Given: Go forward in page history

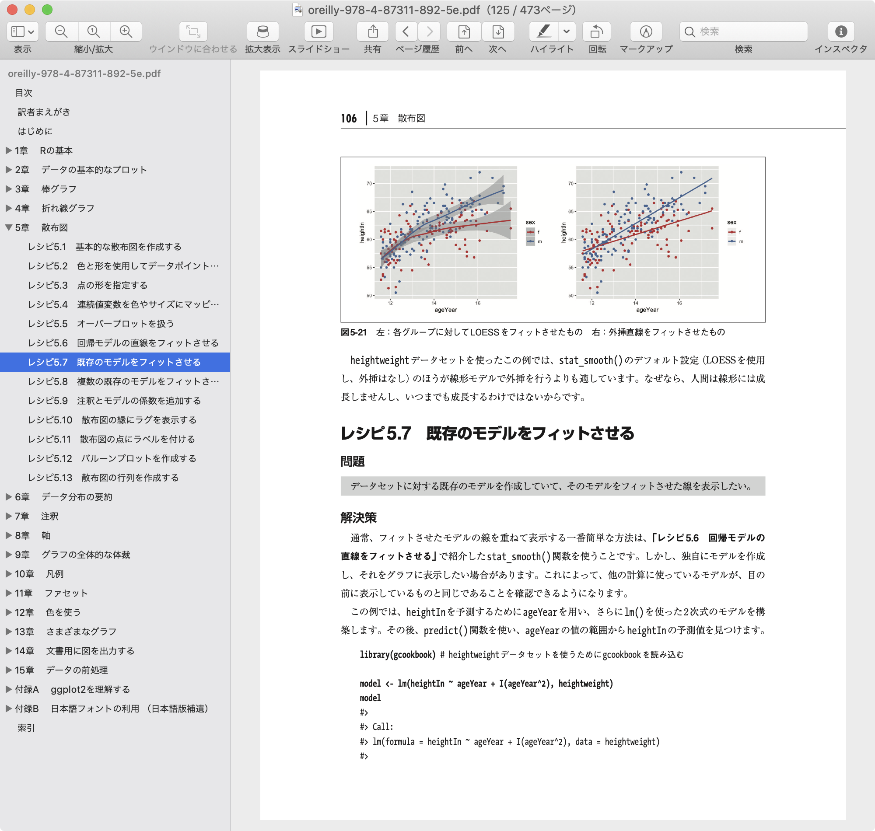Looking at the screenshot, I should click(429, 31).
